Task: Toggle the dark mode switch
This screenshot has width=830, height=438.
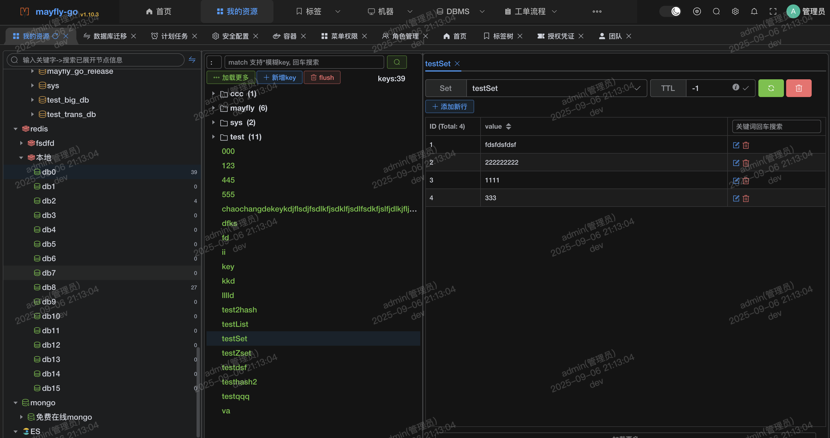Action: (x=671, y=12)
